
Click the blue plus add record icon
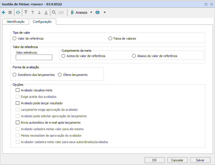click(x=3, y=13)
